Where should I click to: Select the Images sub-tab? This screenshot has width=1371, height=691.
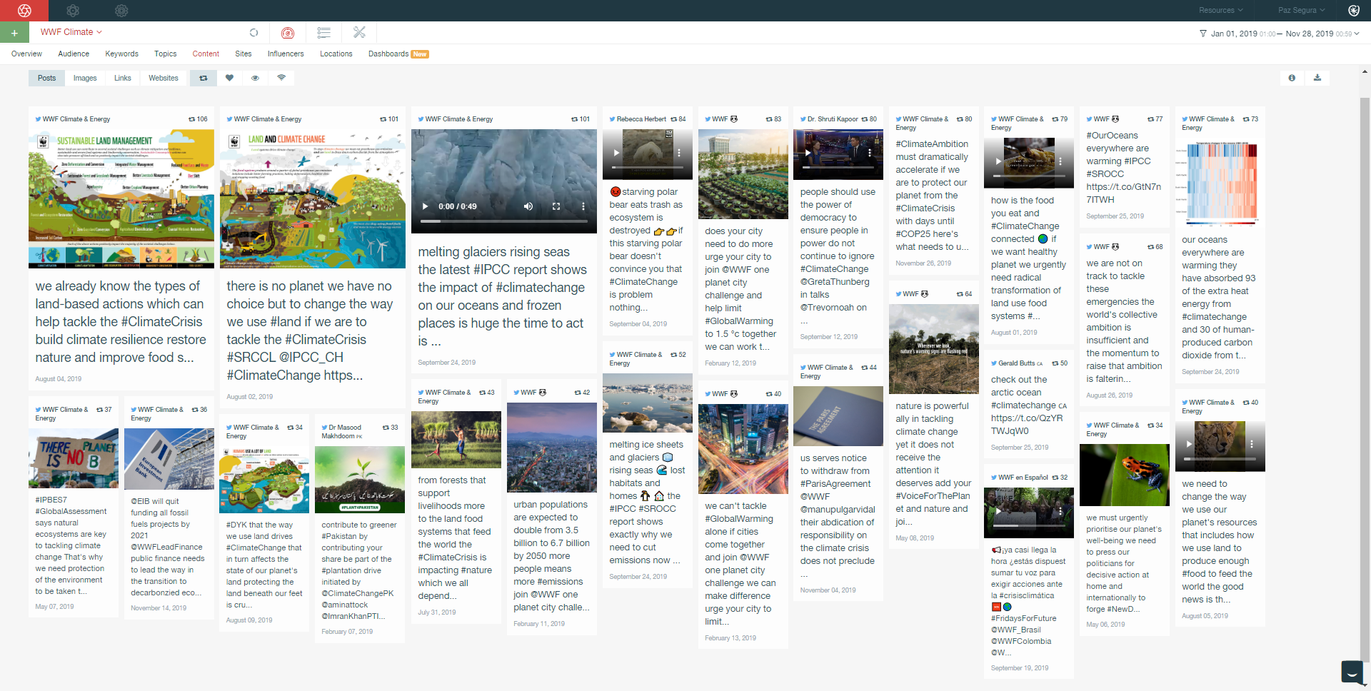click(x=85, y=78)
